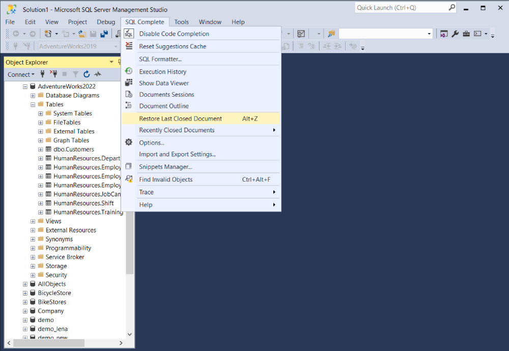Click the wrench Properties icon in top toolbar

(x=455, y=34)
